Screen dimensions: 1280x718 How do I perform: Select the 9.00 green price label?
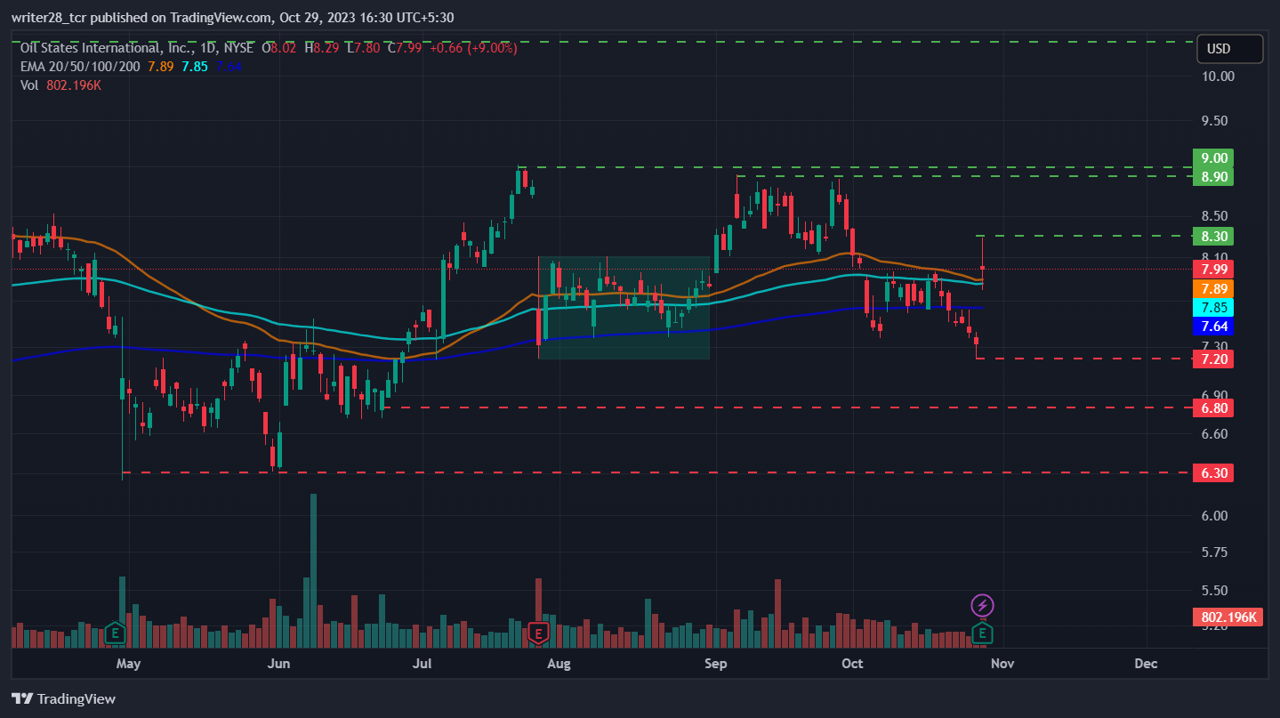(x=1214, y=158)
